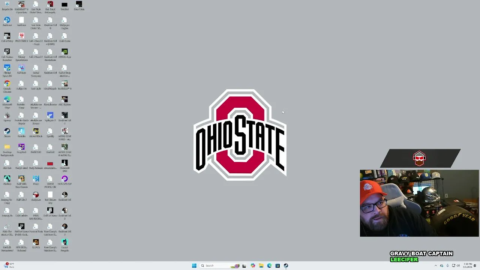The width and height of the screenshot is (480, 270).
Task: Select the Spotify desktop shortcut
Action: [50, 132]
